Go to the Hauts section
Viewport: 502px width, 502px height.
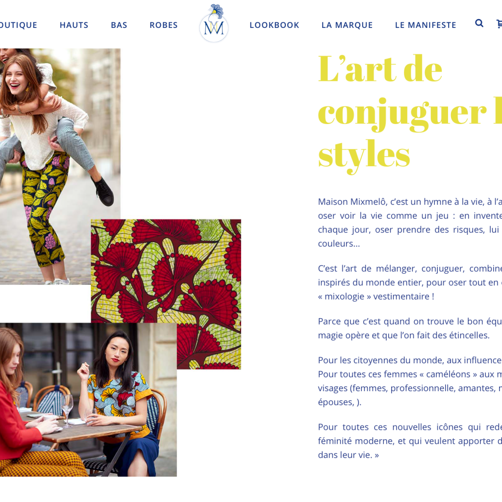coord(74,25)
